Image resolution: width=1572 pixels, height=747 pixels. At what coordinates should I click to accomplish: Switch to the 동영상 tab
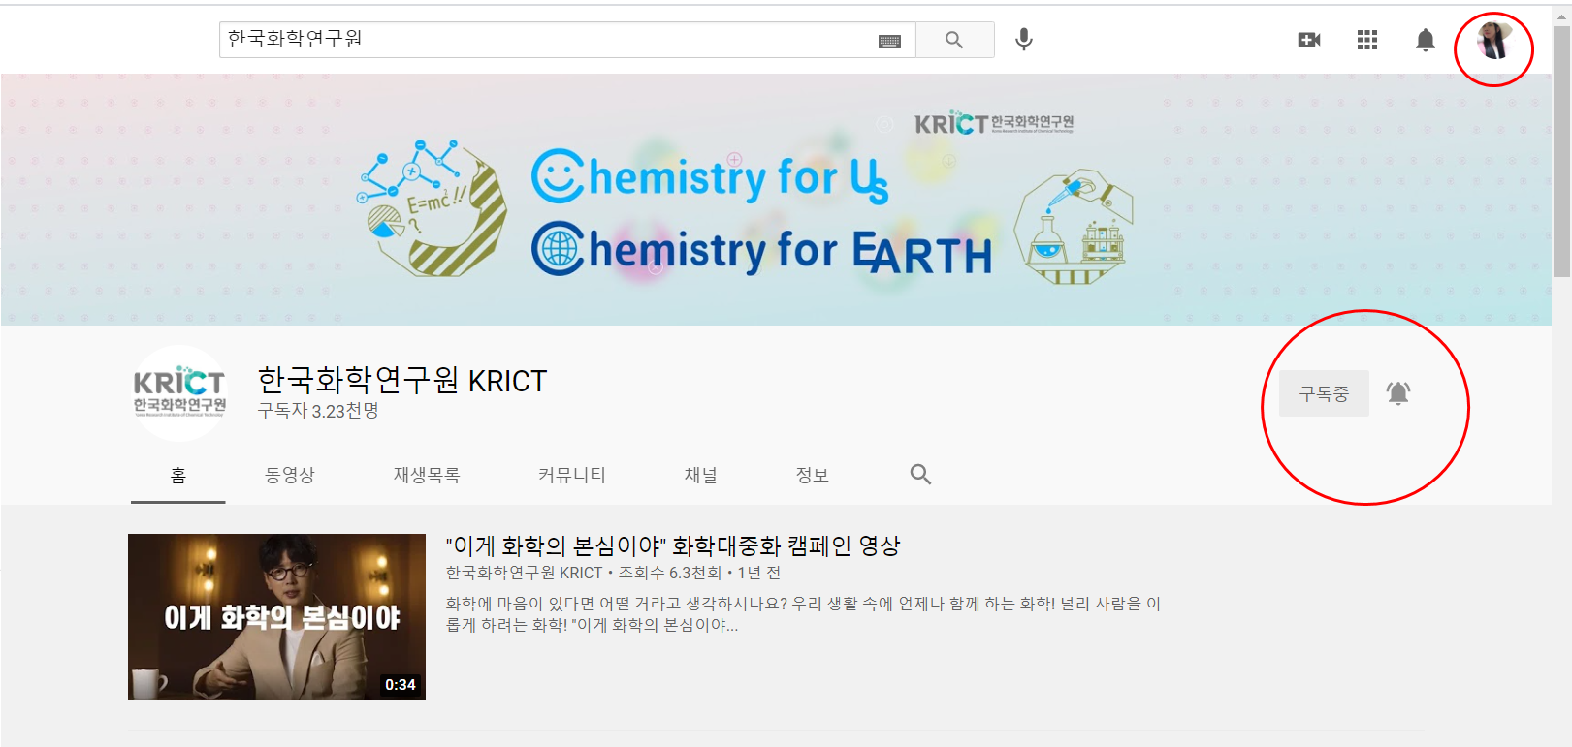click(x=290, y=475)
